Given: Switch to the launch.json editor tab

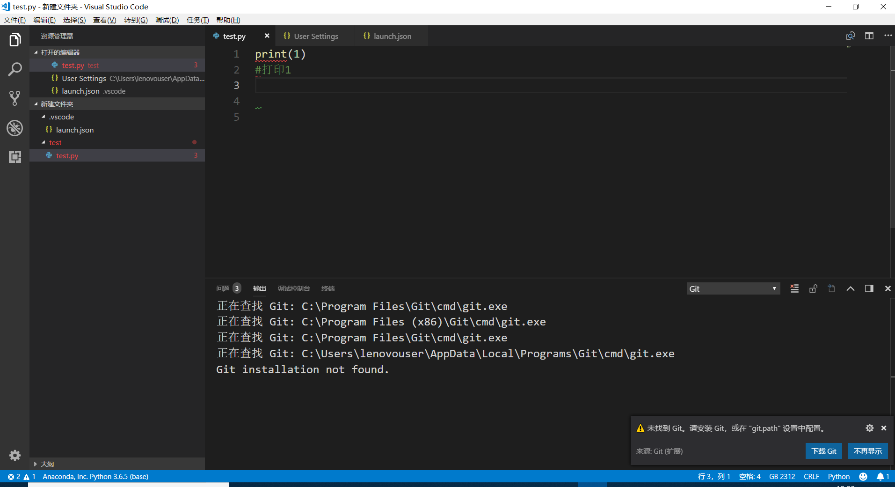Looking at the screenshot, I should click(x=393, y=36).
